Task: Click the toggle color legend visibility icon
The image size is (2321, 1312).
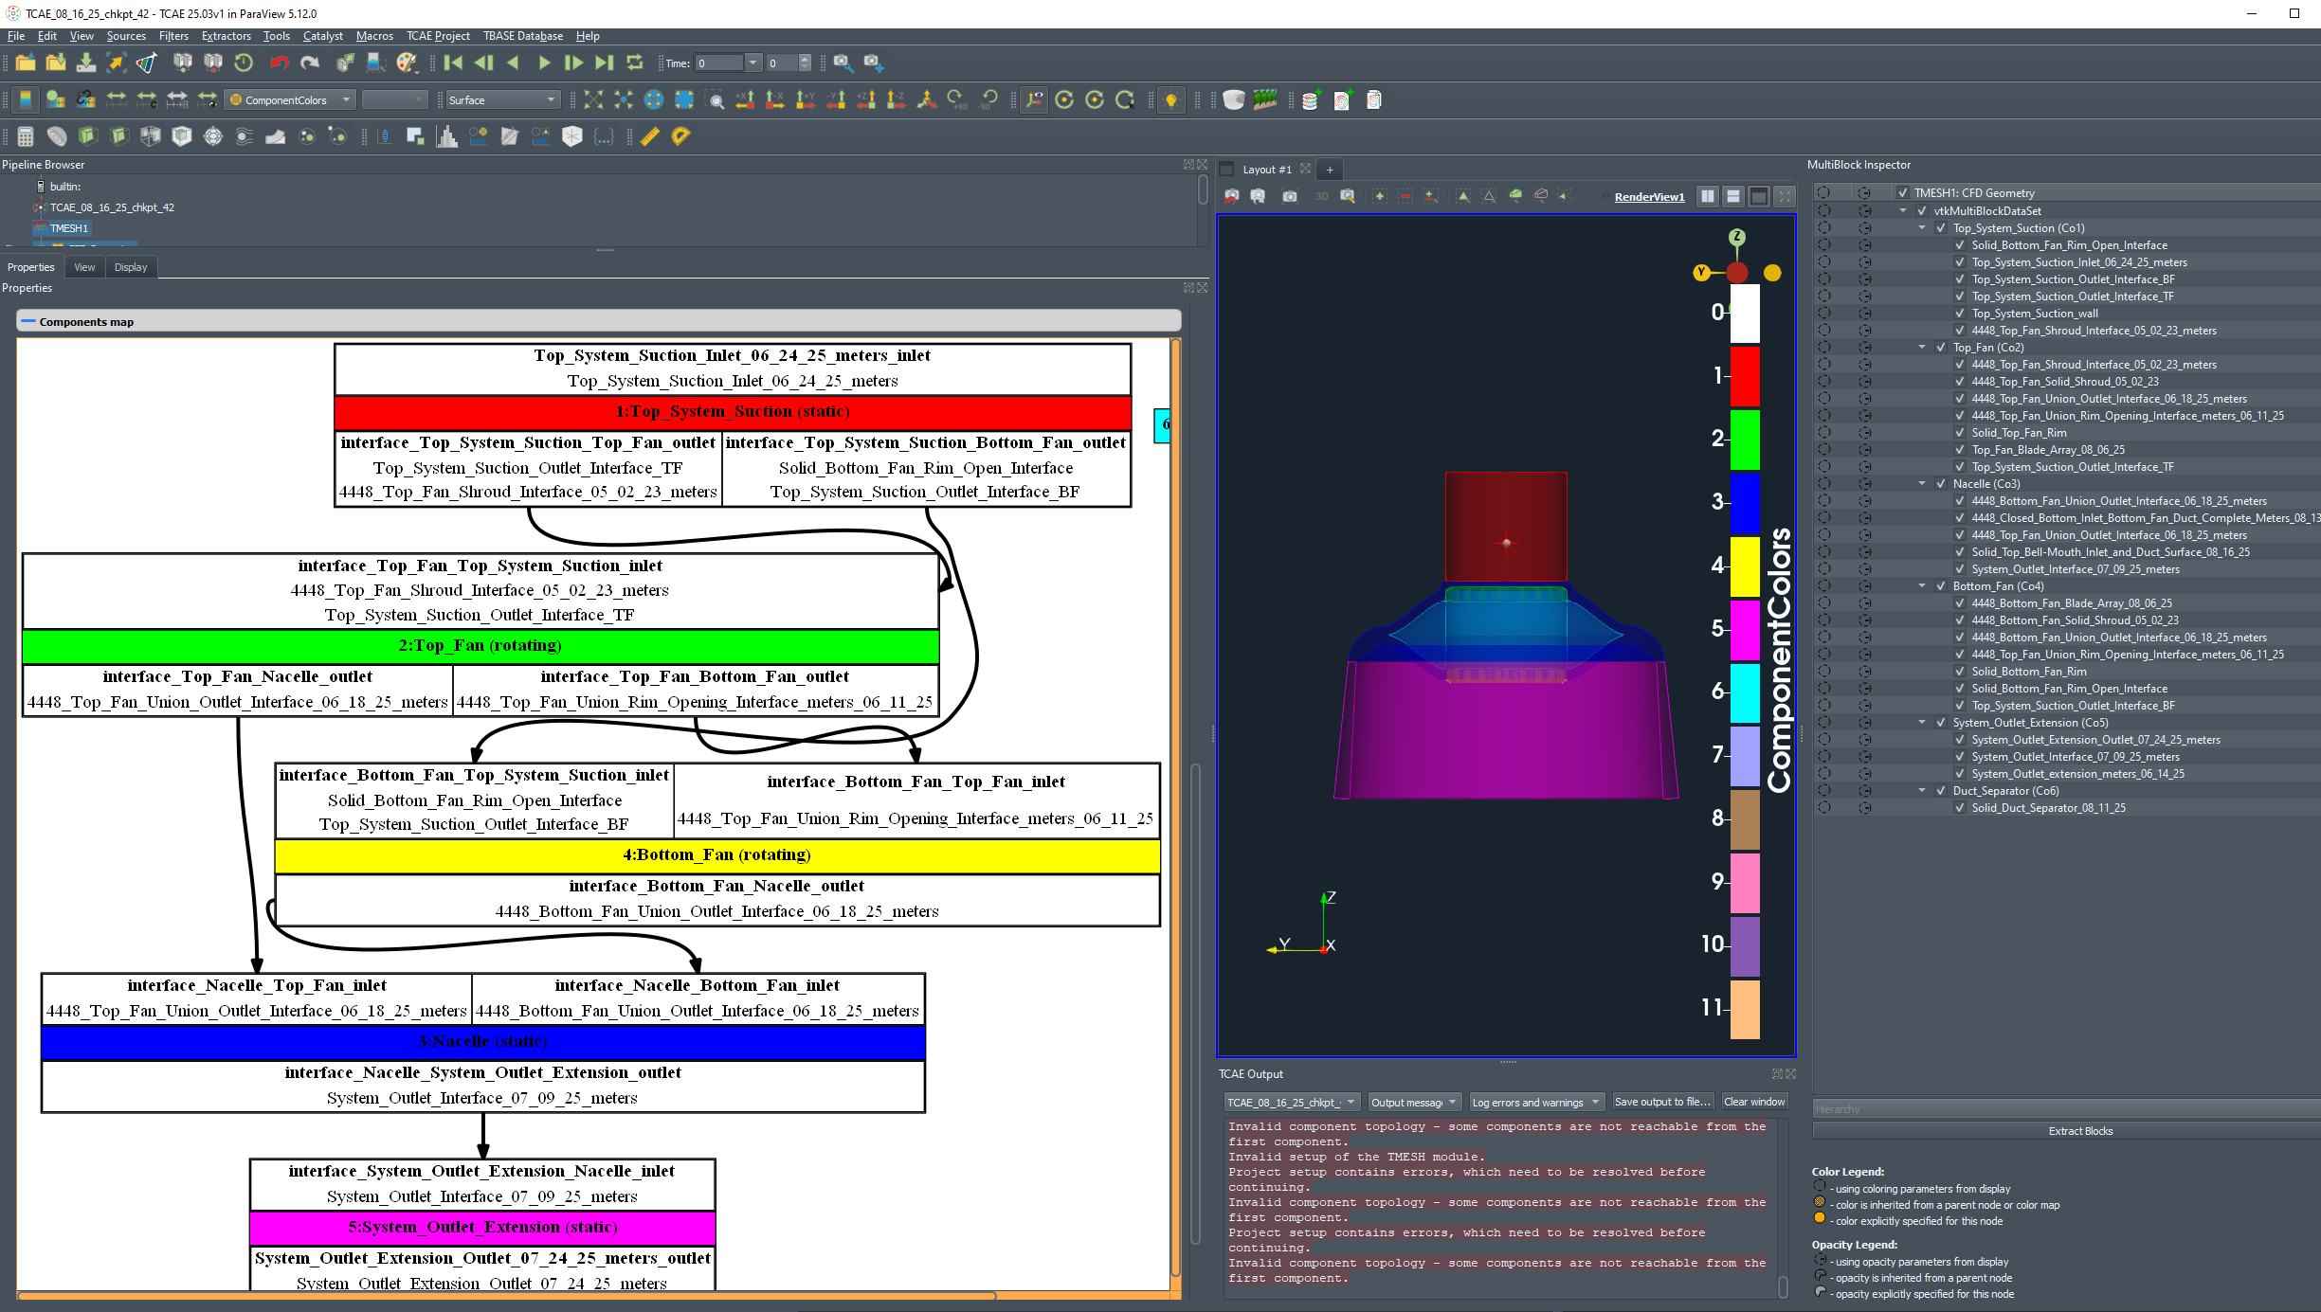Action: (x=26, y=99)
